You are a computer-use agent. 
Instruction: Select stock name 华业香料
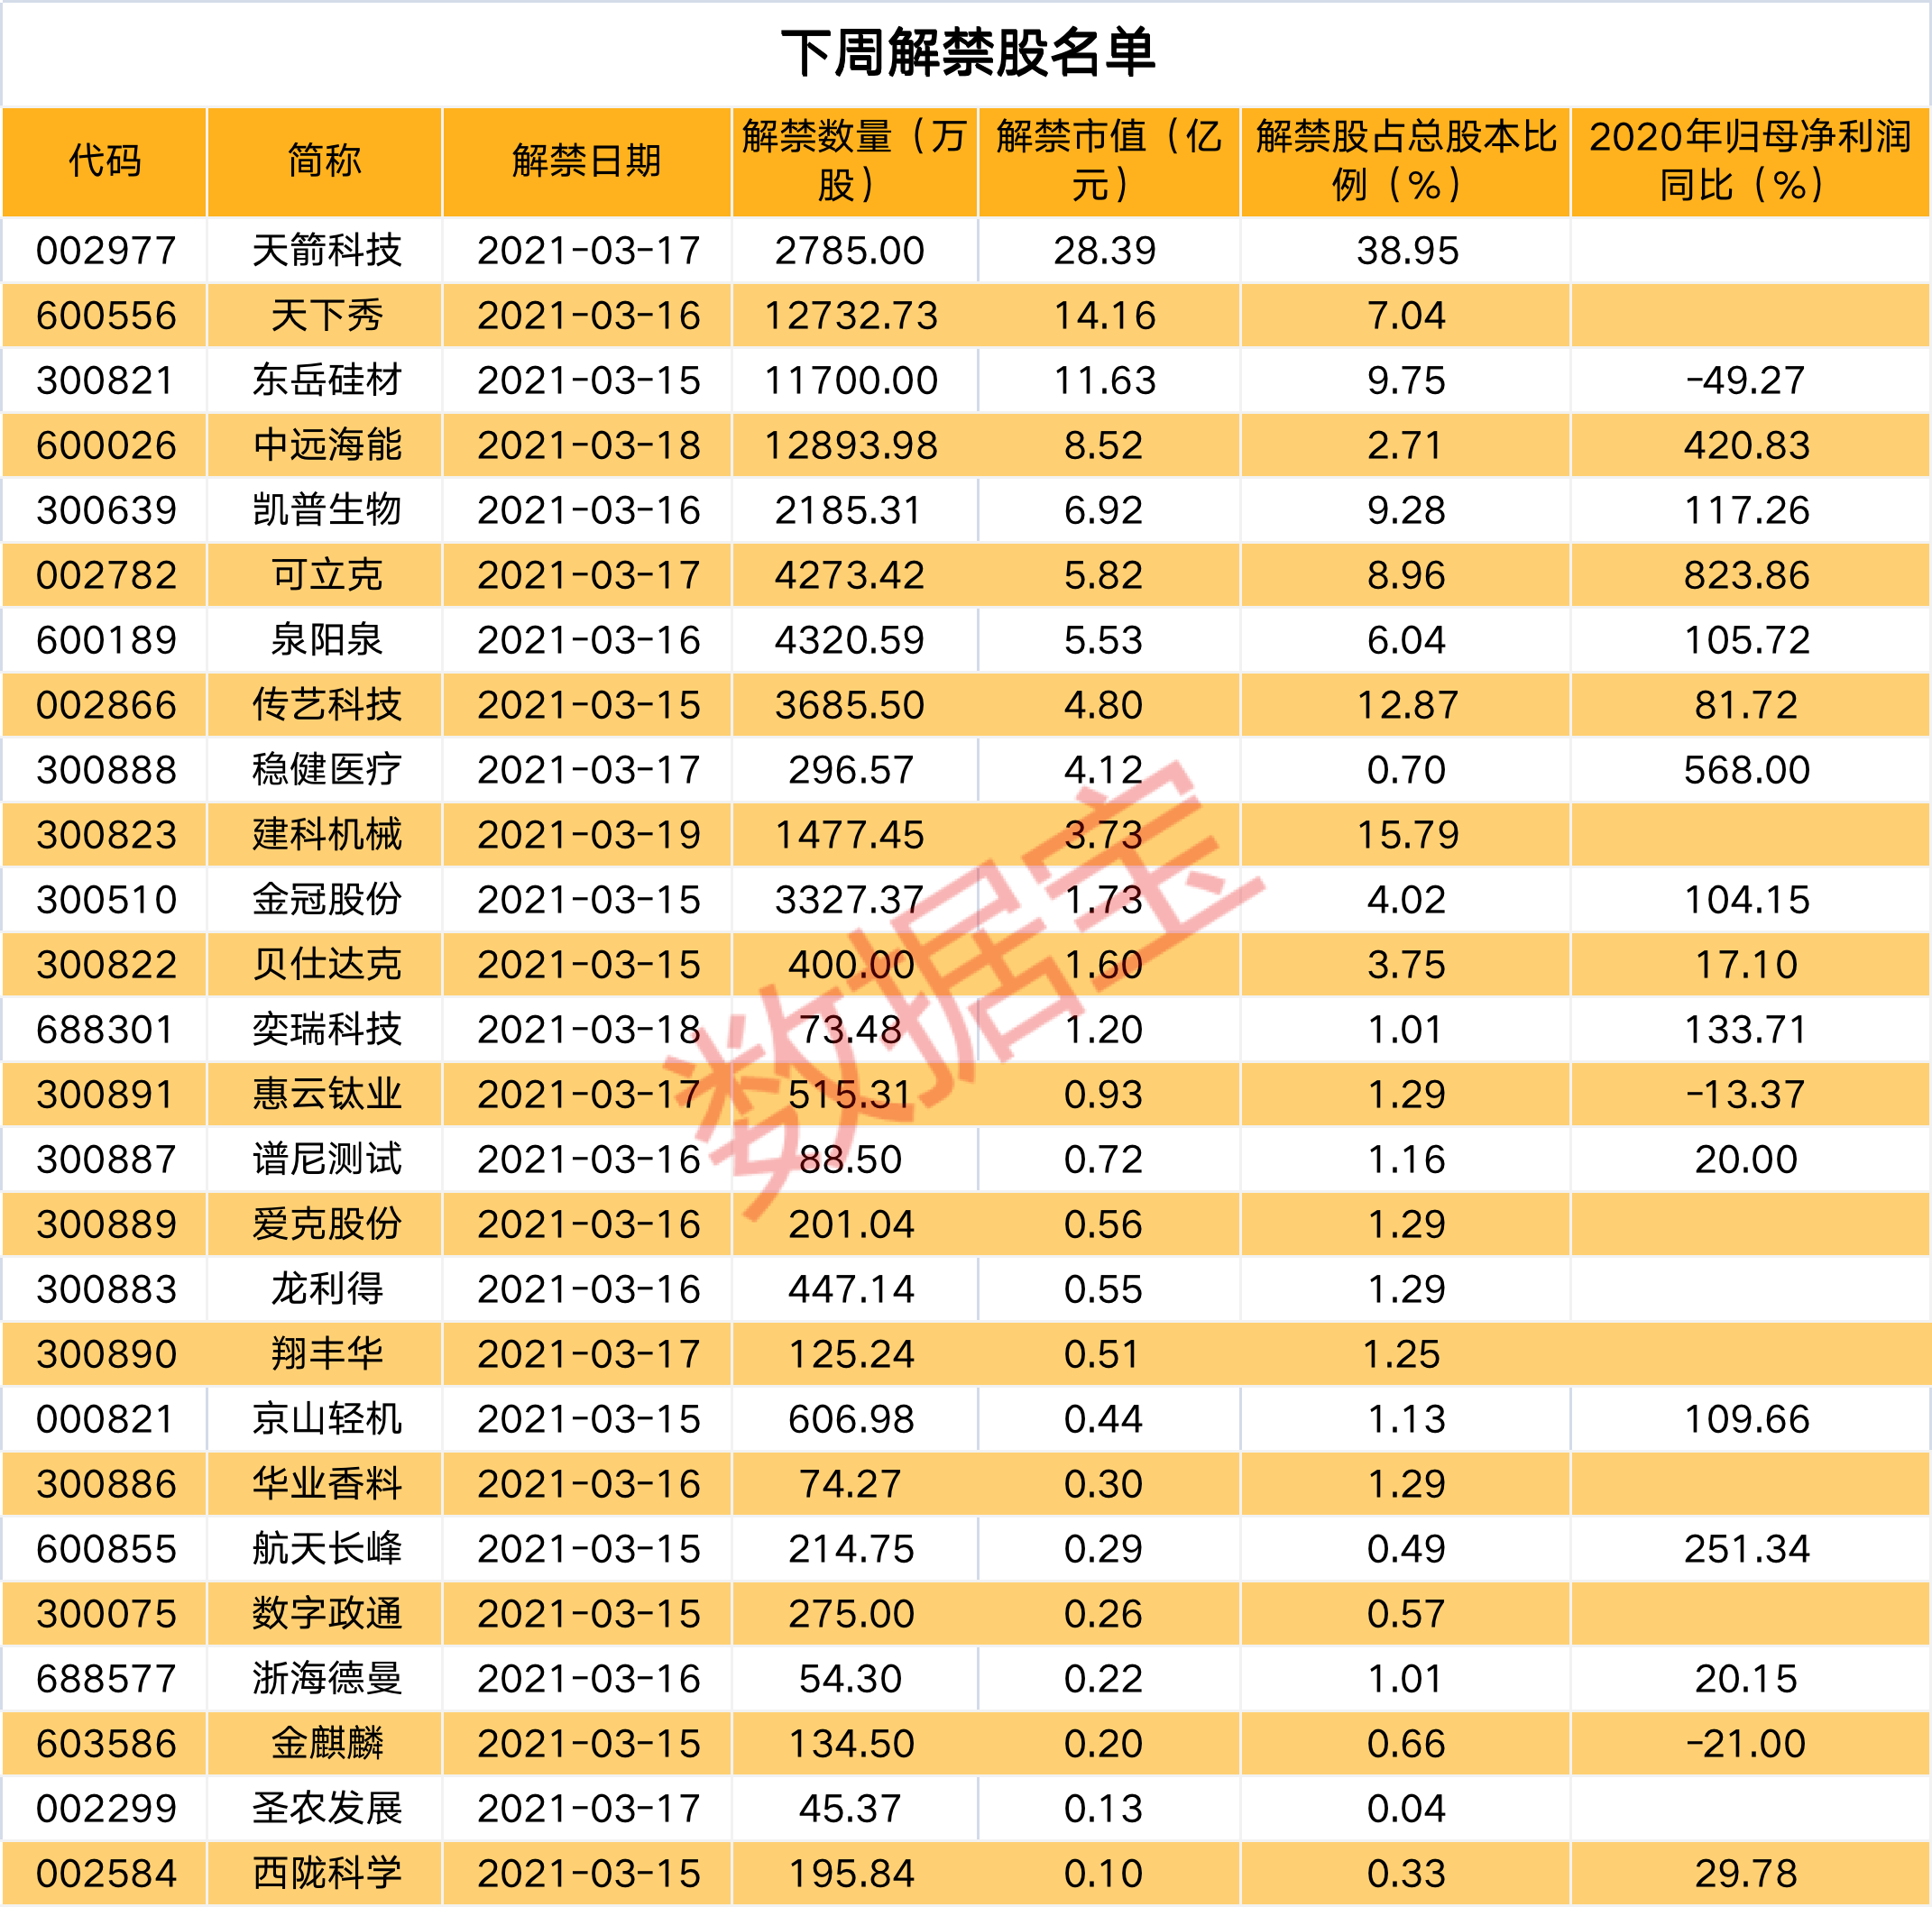click(x=326, y=1484)
